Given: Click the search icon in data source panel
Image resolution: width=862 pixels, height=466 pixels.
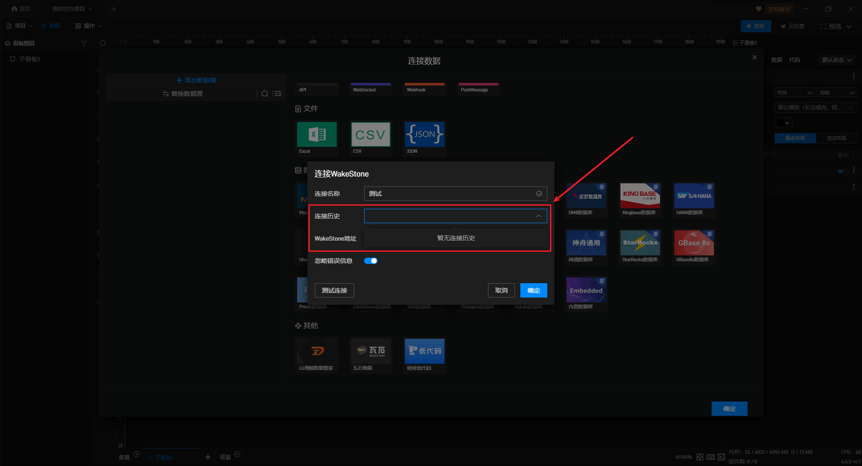Looking at the screenshot, I should (x=265, y=94).
